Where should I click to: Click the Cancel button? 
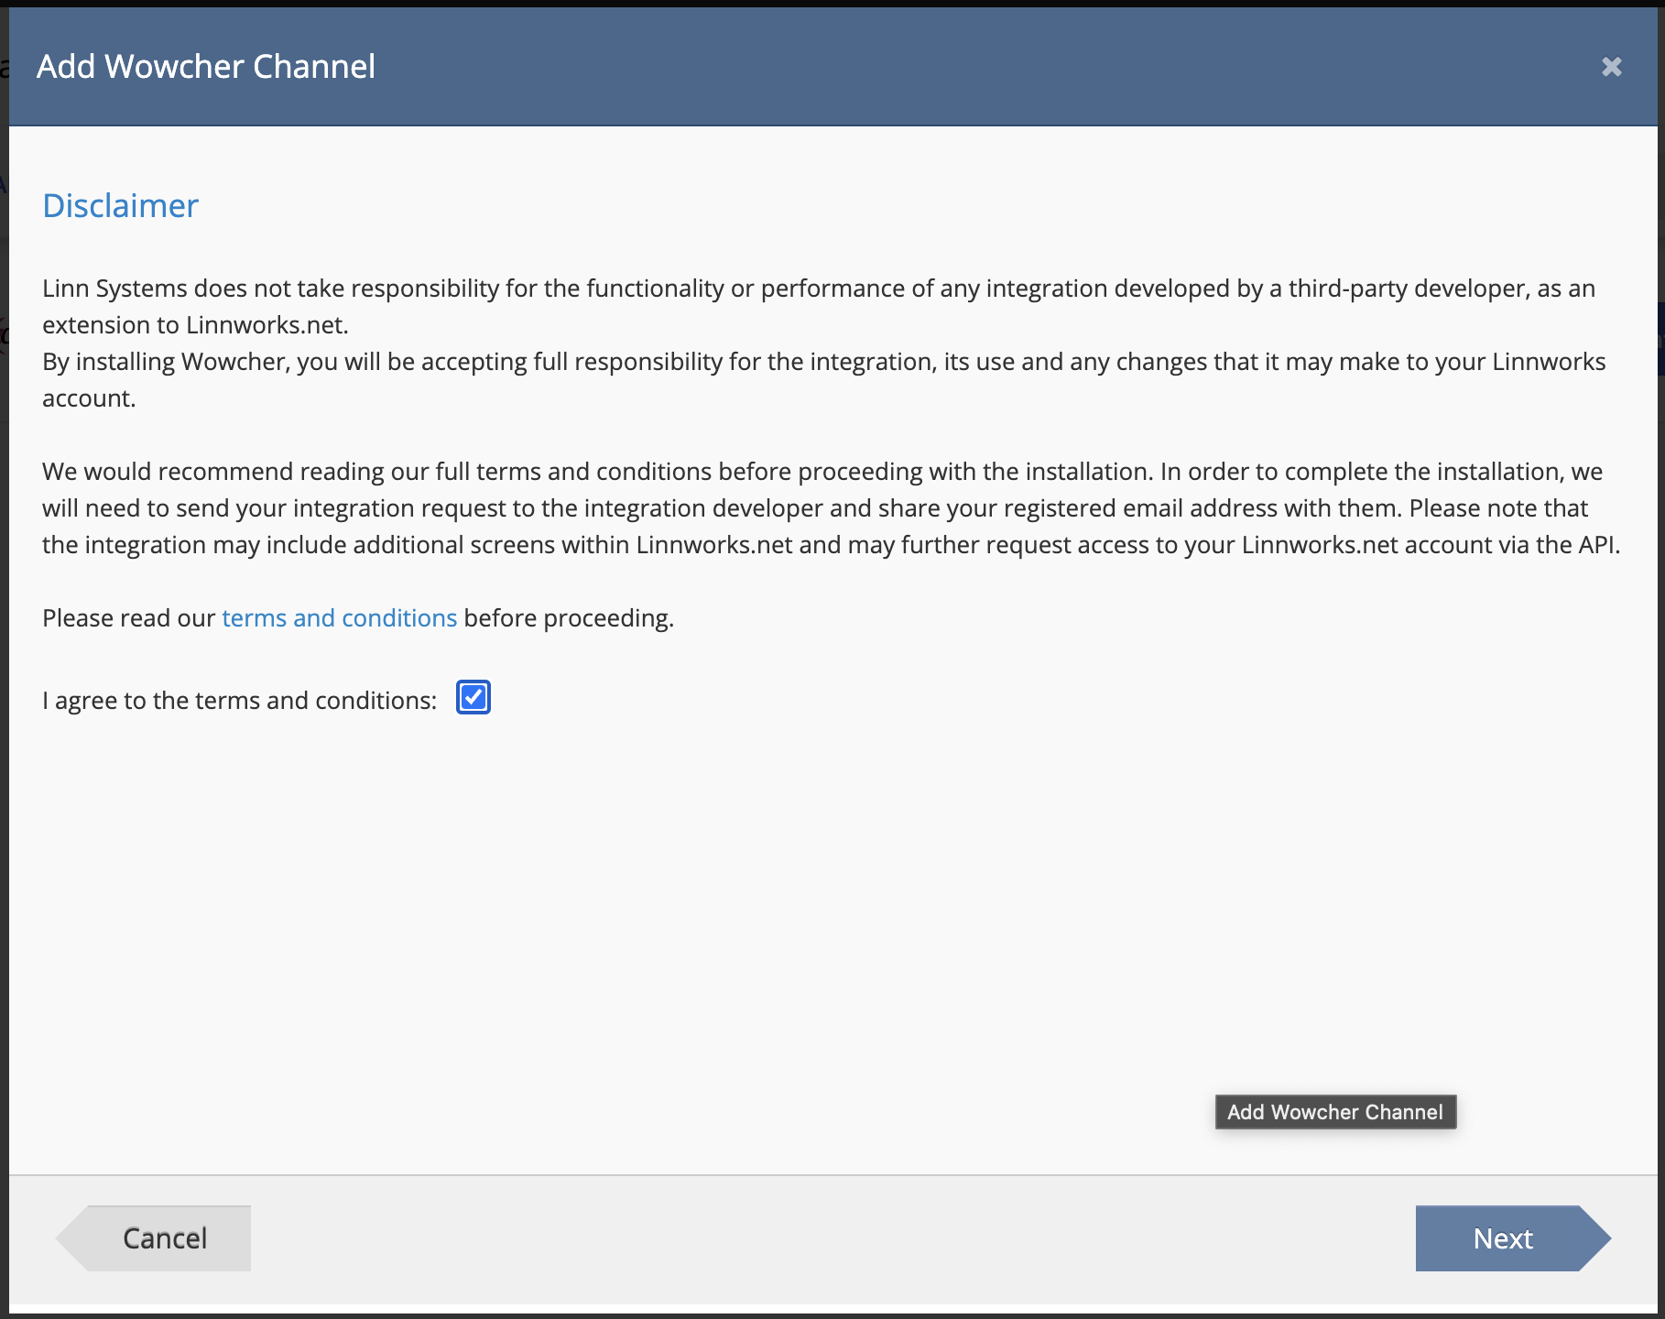coord(154,1238)
